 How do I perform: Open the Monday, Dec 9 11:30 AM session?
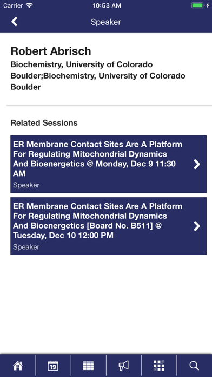[108, 164]
